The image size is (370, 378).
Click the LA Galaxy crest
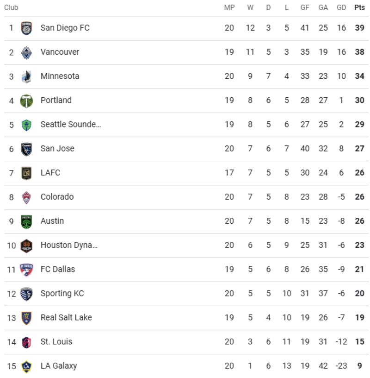pos(26,366)
